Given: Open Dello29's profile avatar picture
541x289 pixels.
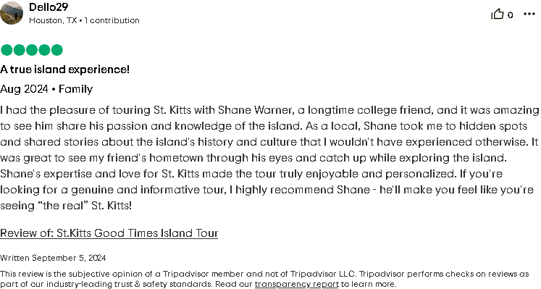Looking at the screenshot, I should pyautogui.click(x=12, y=13).
